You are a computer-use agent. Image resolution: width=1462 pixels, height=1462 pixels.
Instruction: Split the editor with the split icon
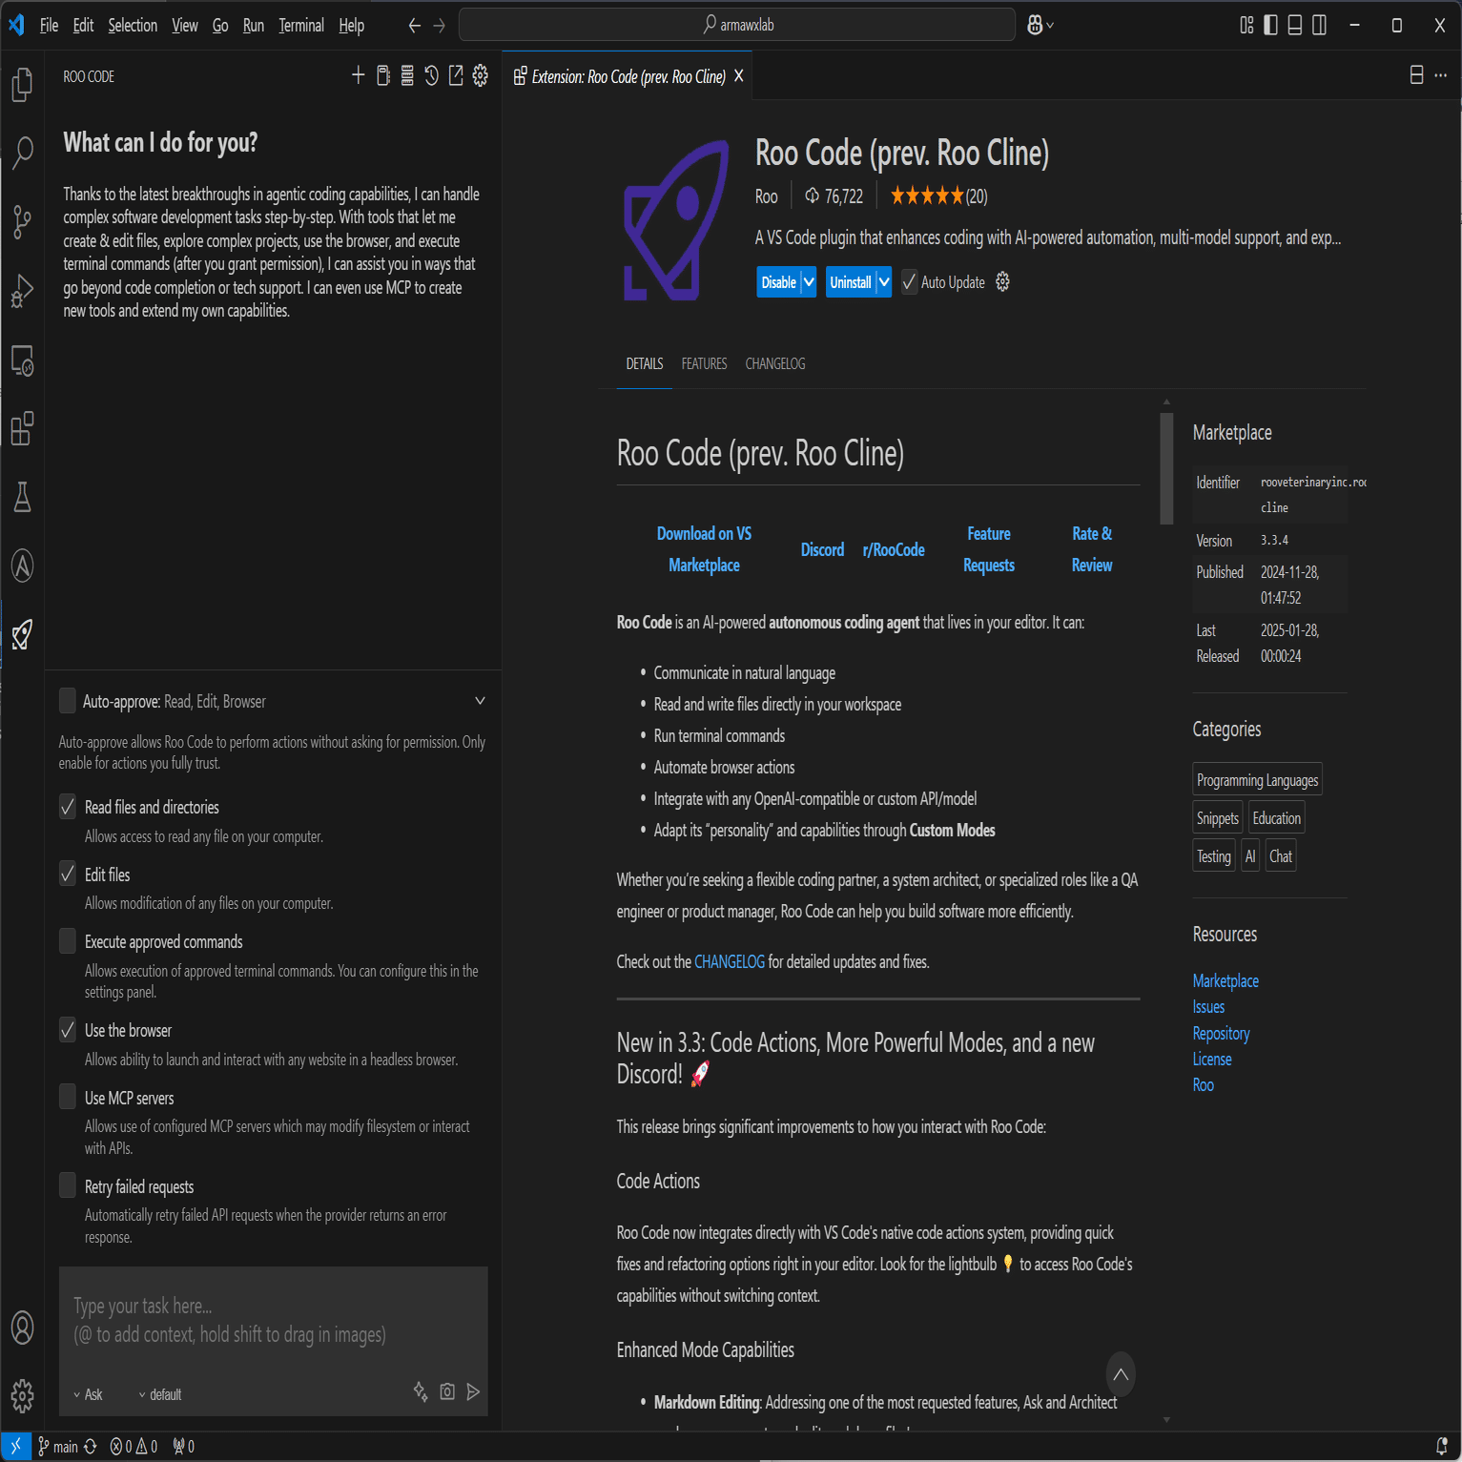(x=1417, y=75)
